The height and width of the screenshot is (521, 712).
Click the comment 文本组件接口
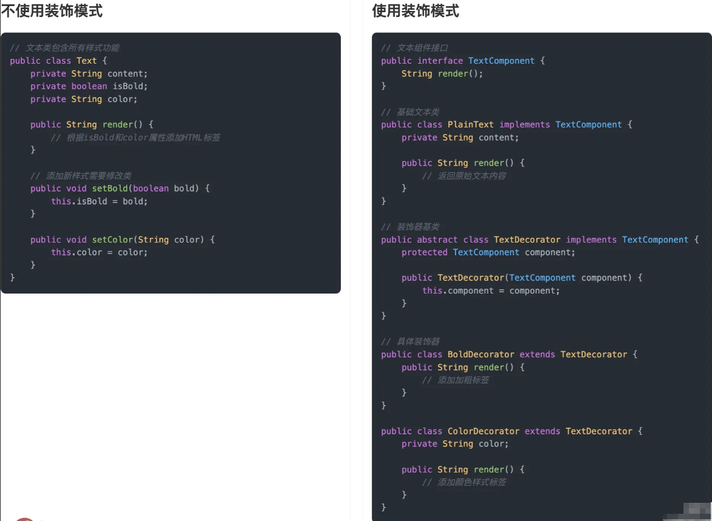click(415, 48)
